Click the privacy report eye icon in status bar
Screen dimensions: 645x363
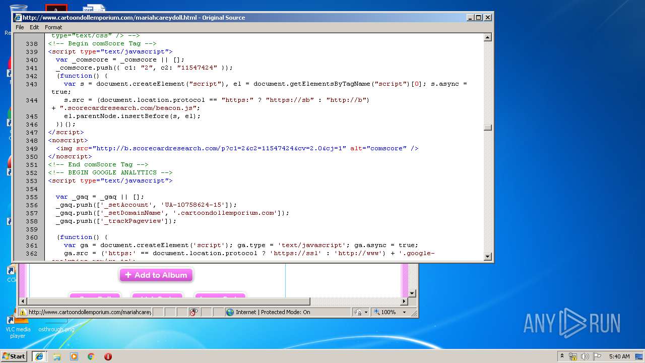[x=194, y=312]
